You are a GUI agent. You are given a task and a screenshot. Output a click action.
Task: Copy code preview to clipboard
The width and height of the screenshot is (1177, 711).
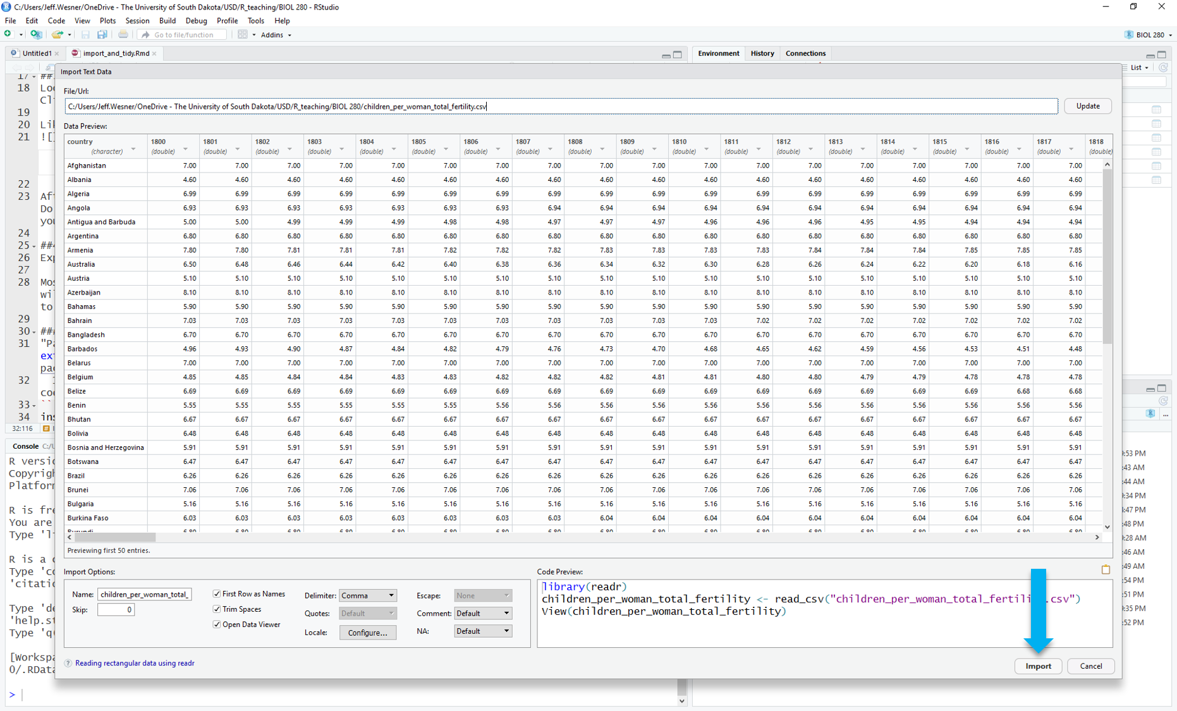point(1106,569)
